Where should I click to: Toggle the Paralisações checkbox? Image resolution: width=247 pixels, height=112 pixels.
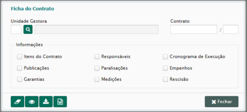pos(97,68)
